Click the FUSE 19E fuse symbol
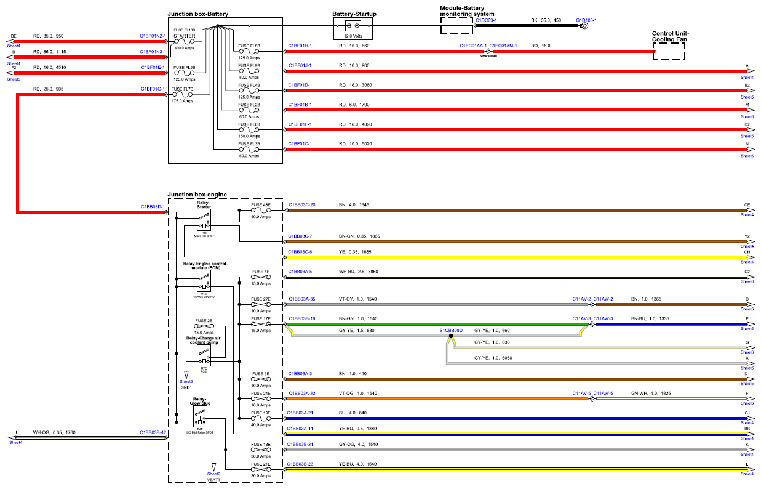This screenshot has height=489, width=761. [x=261, y=418]
